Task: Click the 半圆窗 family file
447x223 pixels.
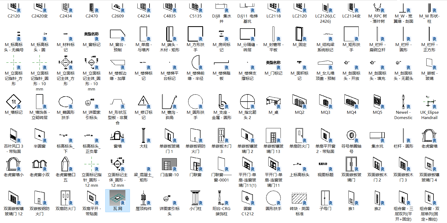Action: 40,138
